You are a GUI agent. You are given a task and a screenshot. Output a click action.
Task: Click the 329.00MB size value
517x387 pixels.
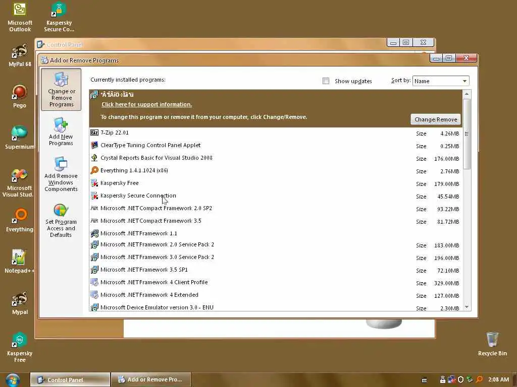[446, 283]
